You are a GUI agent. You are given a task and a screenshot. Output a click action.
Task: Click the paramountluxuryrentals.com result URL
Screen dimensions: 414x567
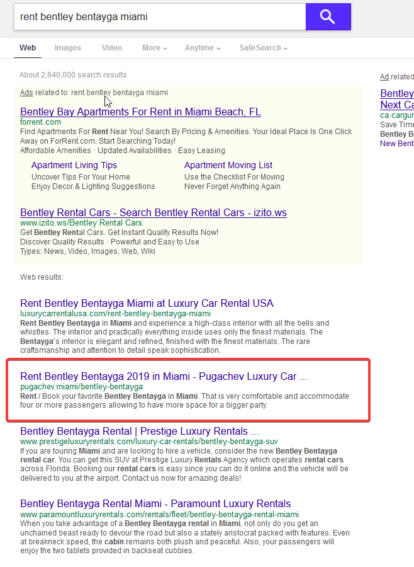click(x=159, y=514)
